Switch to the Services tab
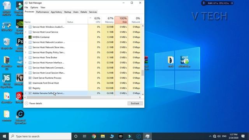 tap(93, 12)
